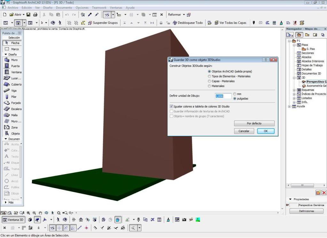
Task: Click OK in the 3DStudio dialog
Action: point(266,131)
